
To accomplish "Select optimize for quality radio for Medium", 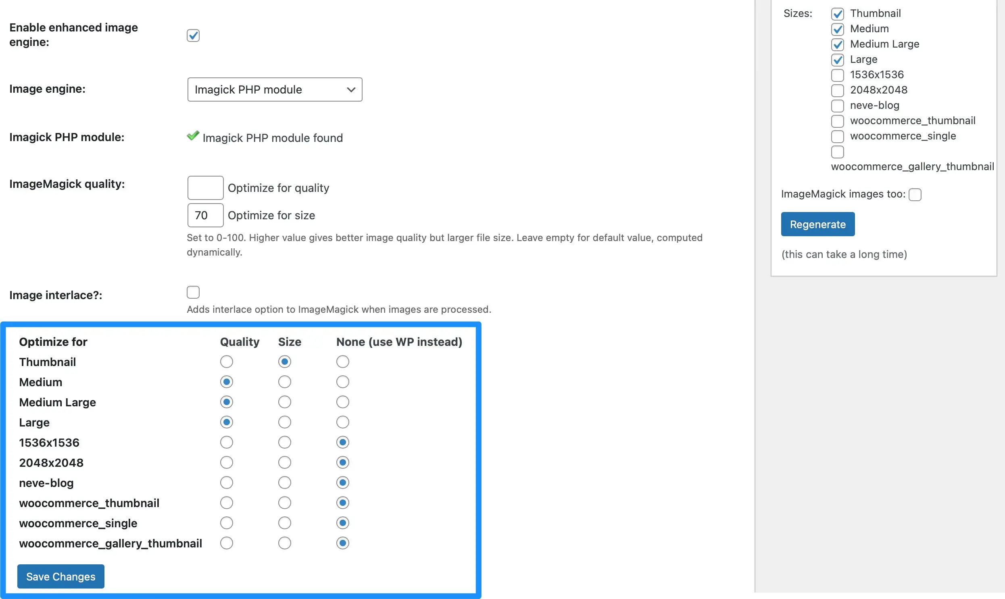I will (226, 381).
